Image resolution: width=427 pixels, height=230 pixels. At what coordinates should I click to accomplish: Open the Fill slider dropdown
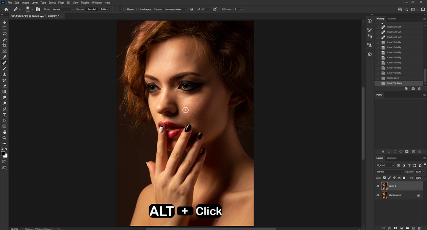424,178
